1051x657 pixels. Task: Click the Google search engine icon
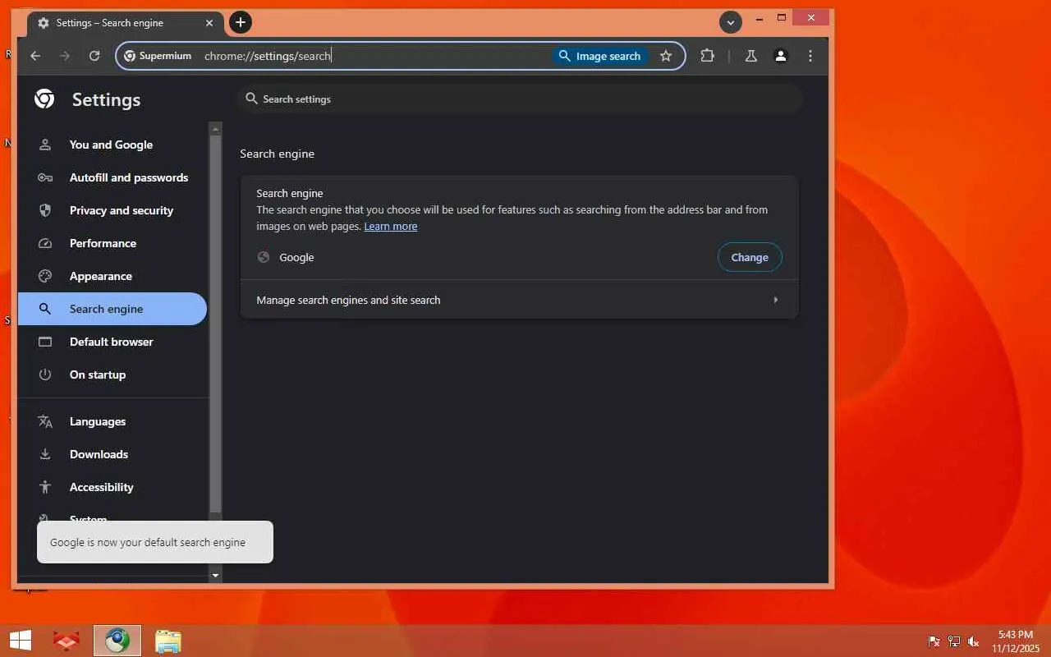point(264,257)
